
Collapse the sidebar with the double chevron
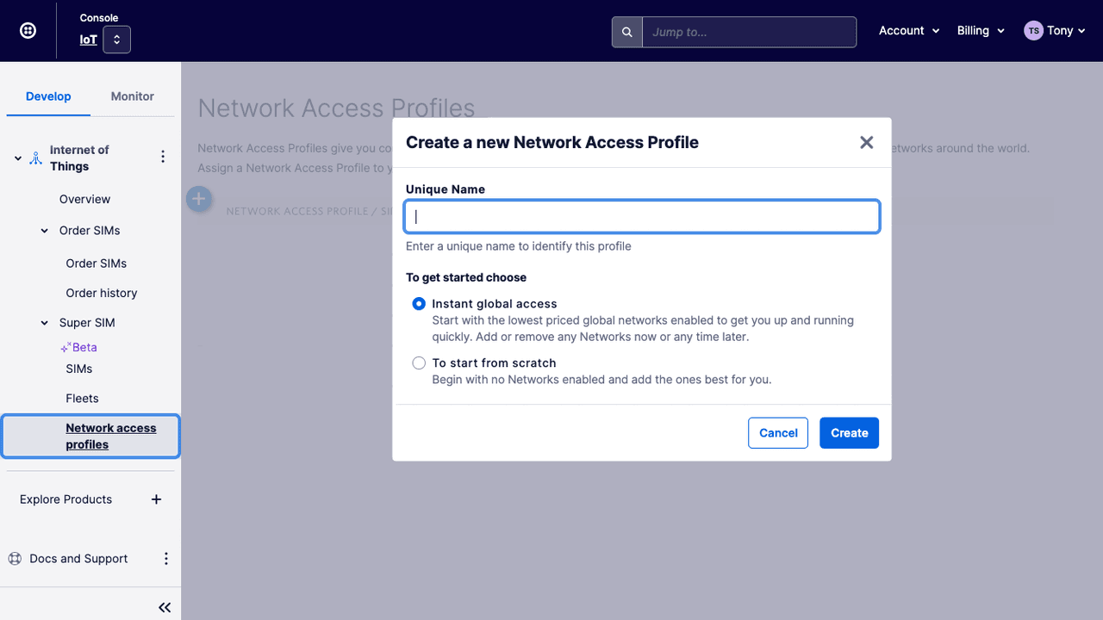tap(165, 606)
